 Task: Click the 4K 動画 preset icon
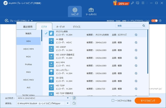51,41
